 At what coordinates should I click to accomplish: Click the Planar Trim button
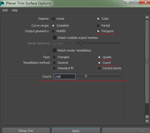click(x=26, y=131)
